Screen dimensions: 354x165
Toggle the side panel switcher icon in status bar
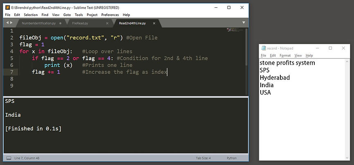click(9, 158)
